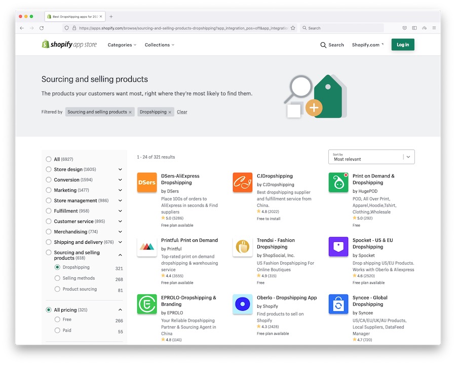Select the Shipping and delivery radio button
This screenshot has width=456, height=365.
[49, 242]
